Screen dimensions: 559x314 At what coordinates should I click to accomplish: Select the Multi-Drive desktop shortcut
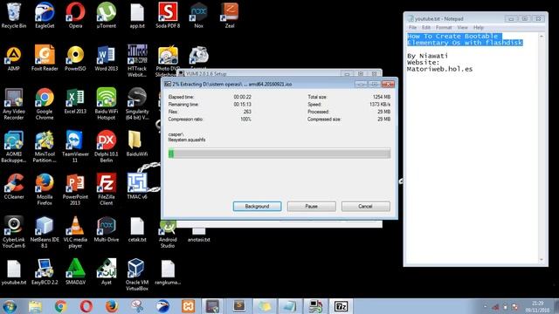pos(107,229)
